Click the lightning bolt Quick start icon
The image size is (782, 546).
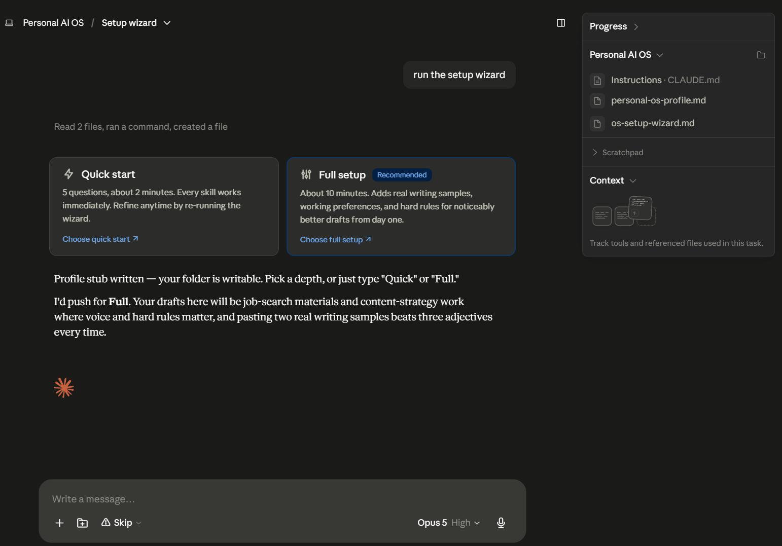click(x=69, y=174)
